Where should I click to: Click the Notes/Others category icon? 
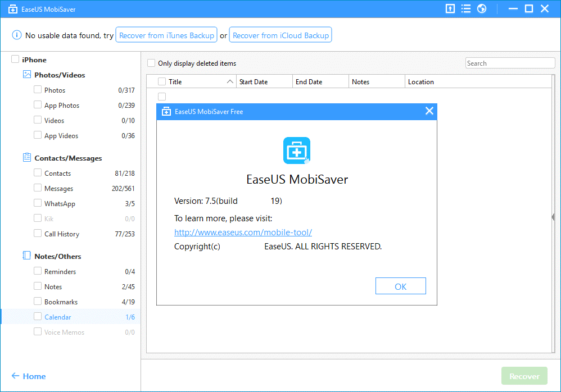pos(27,256)
